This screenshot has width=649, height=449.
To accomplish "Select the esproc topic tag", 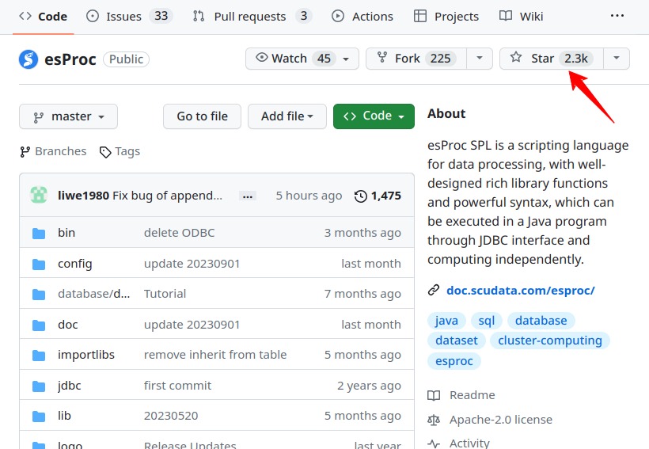I will [454, 361].
